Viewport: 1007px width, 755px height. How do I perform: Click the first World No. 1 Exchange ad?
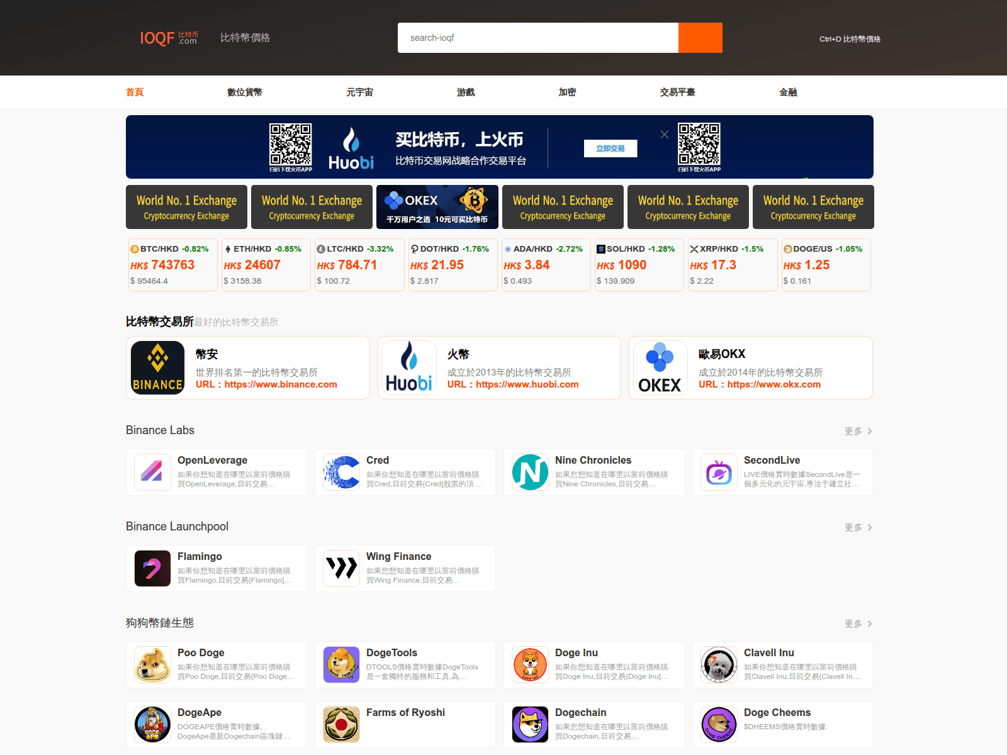tap(186, 207)
